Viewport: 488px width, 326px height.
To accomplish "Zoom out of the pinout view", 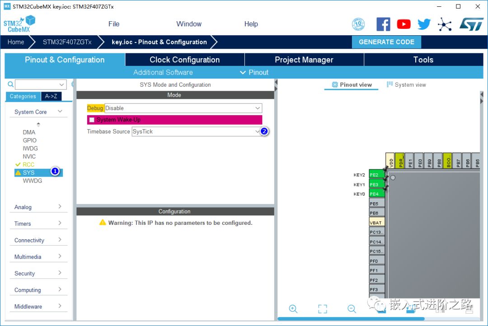I will (x=352, y=308).
